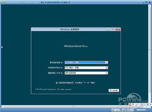152x112 pixels.
Task: Toggle the punctuation mode icon on IME bar
Action: pos(139,104)
